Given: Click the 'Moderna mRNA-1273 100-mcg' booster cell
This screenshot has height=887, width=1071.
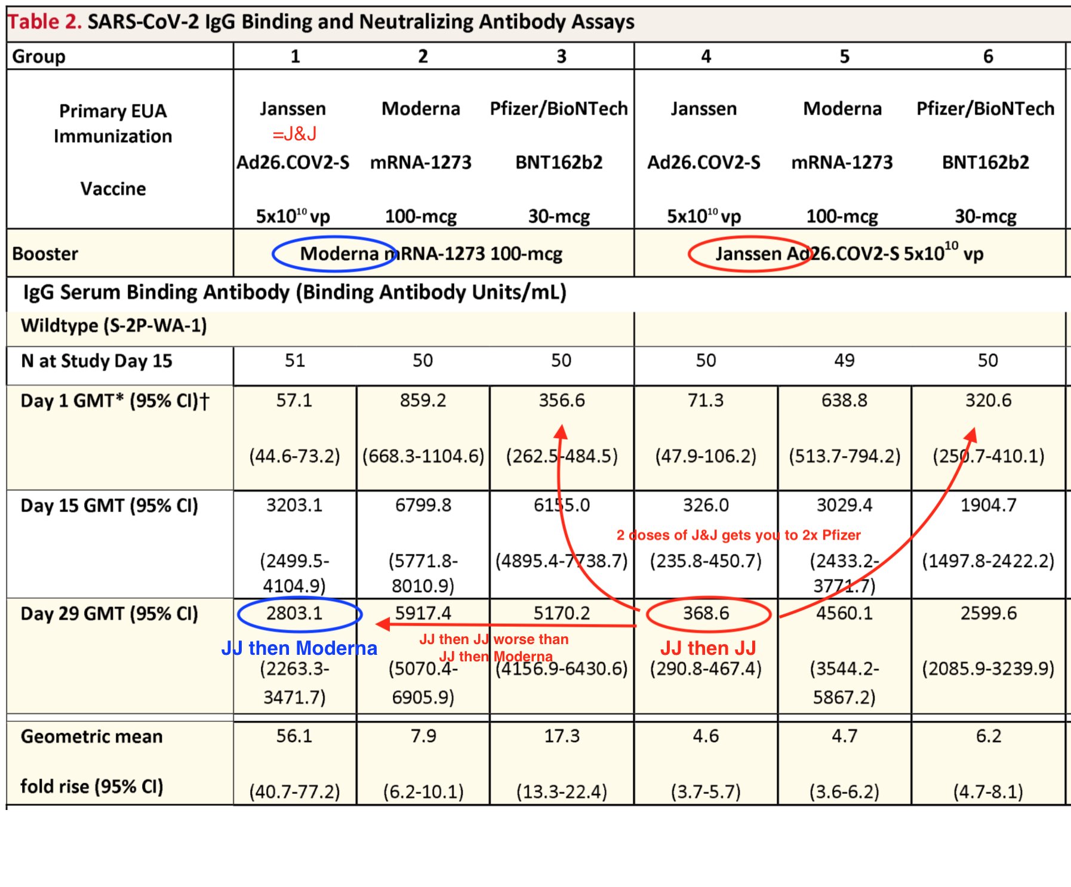Looking at the screenshot, I should point(431,254).
